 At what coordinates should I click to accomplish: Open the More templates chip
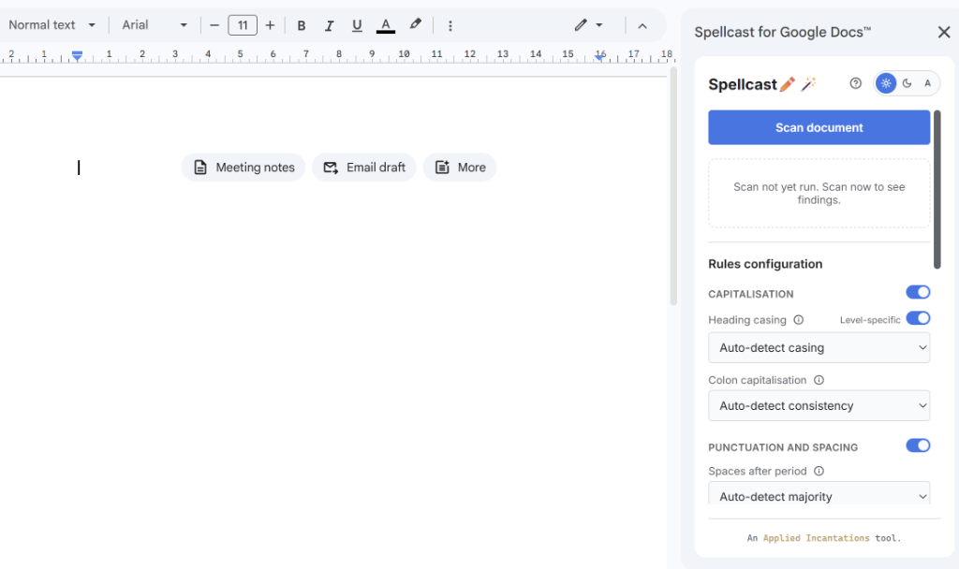coord(460,168)
